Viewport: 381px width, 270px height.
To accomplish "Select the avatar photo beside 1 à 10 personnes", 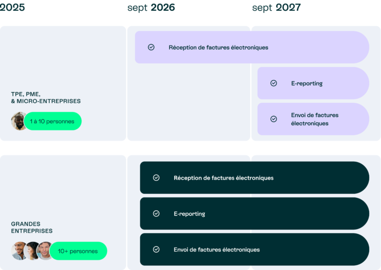I will click(18, 121).
